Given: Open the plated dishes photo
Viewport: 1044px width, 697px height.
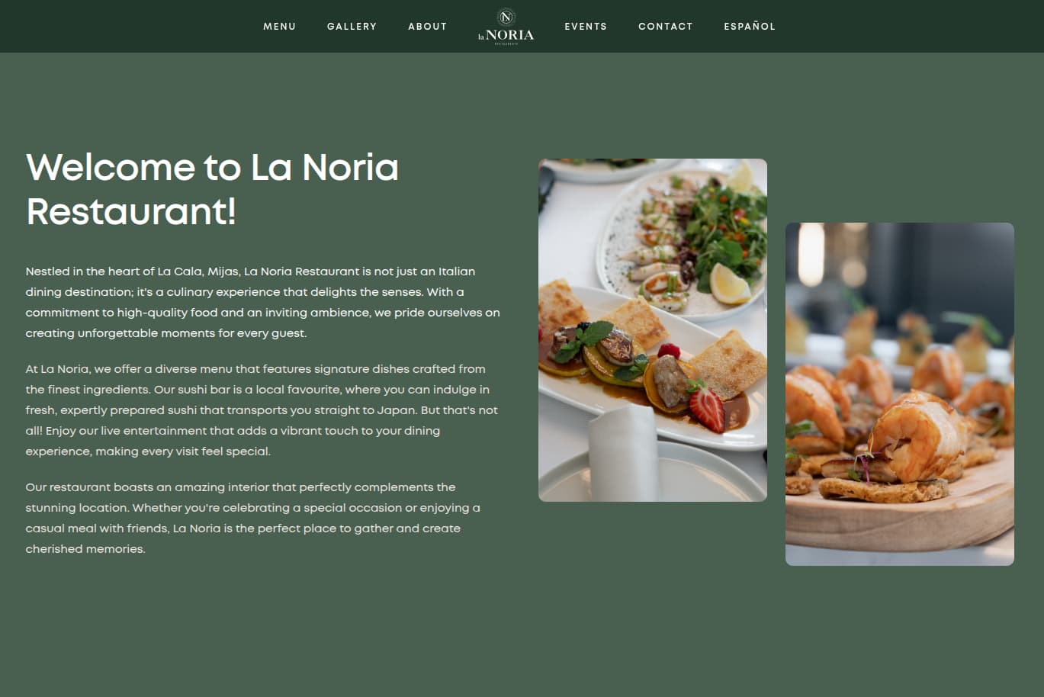Looking at the screenshot, I should point(653,330).
